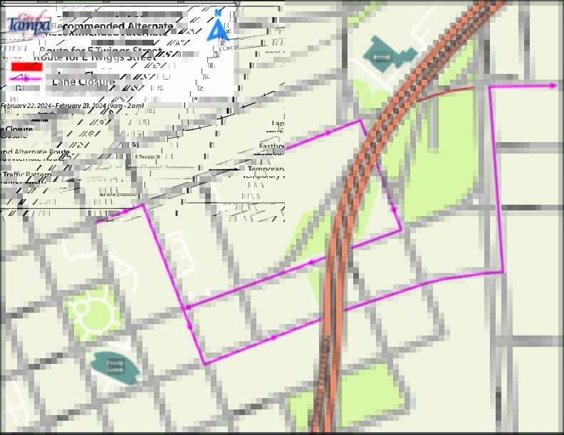Click the red legend color swatch
Viewport: 564px width, 435px height.
pos(28,65)
